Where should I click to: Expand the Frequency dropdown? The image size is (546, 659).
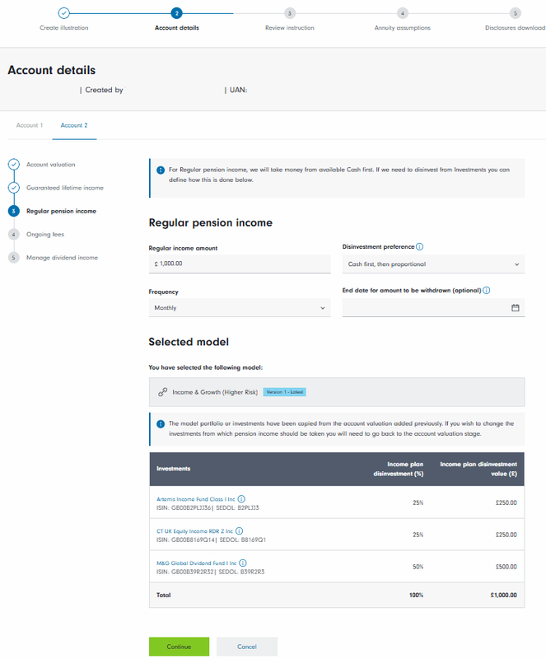pos(239,308)
